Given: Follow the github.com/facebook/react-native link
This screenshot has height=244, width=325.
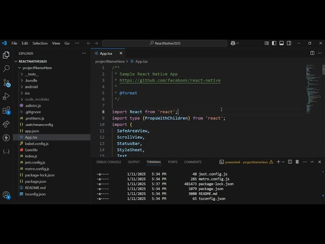Looking at the screenshot, I should tap(170, 80).
